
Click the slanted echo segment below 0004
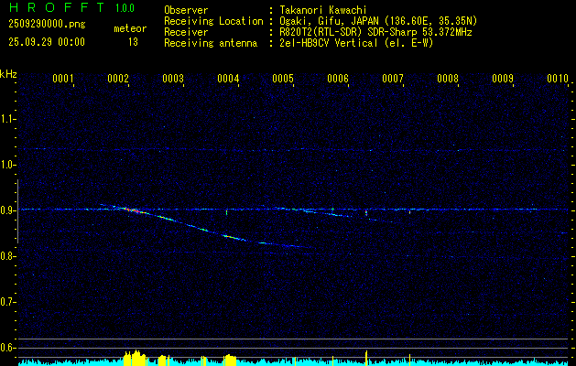tap(234, 238)
